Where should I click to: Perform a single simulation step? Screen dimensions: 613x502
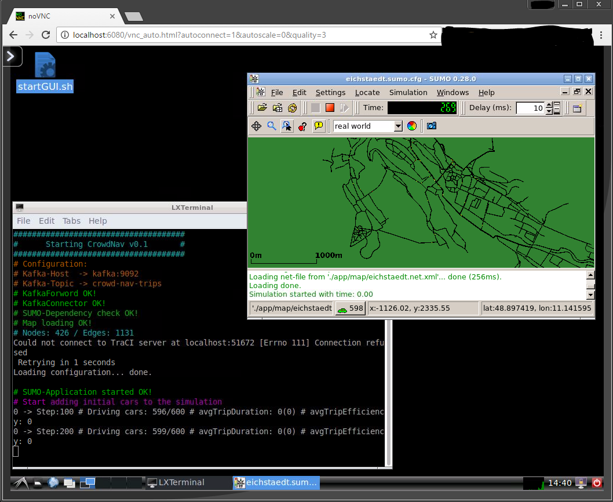pos(344,108)
